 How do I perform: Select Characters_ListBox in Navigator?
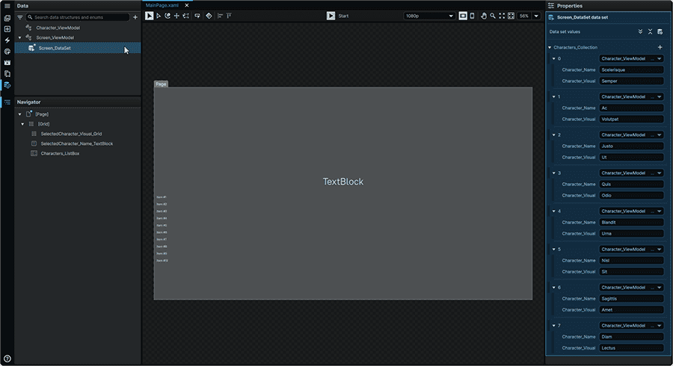click(60, 153)
